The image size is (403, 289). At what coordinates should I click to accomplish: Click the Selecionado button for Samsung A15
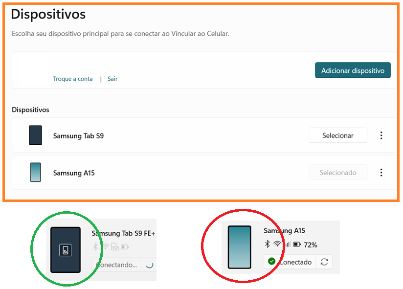pyautogui.click(x=338, y=172)
